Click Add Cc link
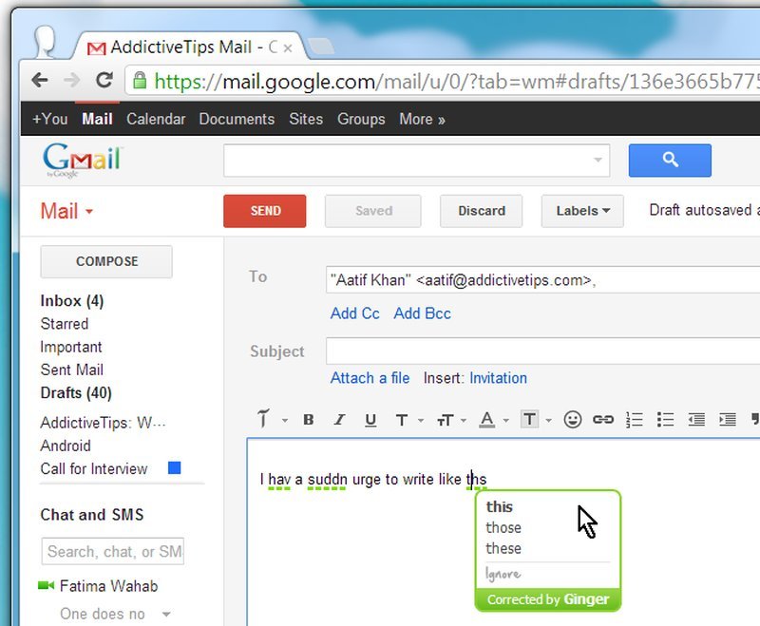The width and height of the screenshot is (760, 626). [354, 313]
